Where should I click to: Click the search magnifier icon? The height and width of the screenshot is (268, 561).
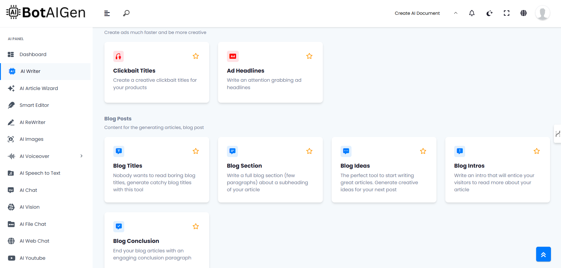[126, 13]
